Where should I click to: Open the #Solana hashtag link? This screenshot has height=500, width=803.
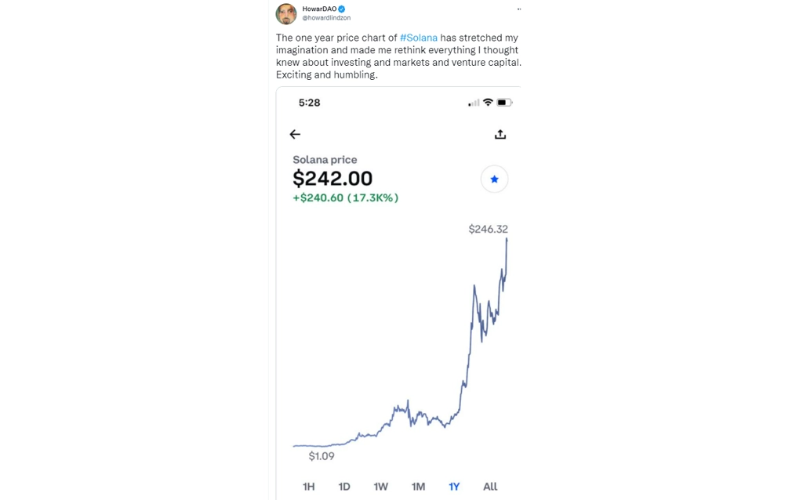pos(419,38)
